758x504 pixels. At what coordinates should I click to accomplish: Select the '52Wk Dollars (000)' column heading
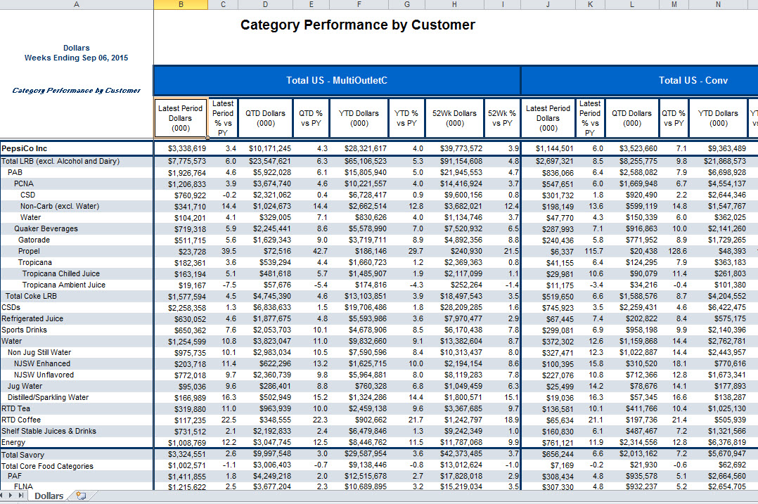tap(454, 118)
